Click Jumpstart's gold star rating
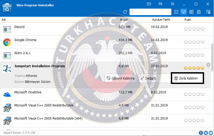The image size is (214, 136). (194, 68)
